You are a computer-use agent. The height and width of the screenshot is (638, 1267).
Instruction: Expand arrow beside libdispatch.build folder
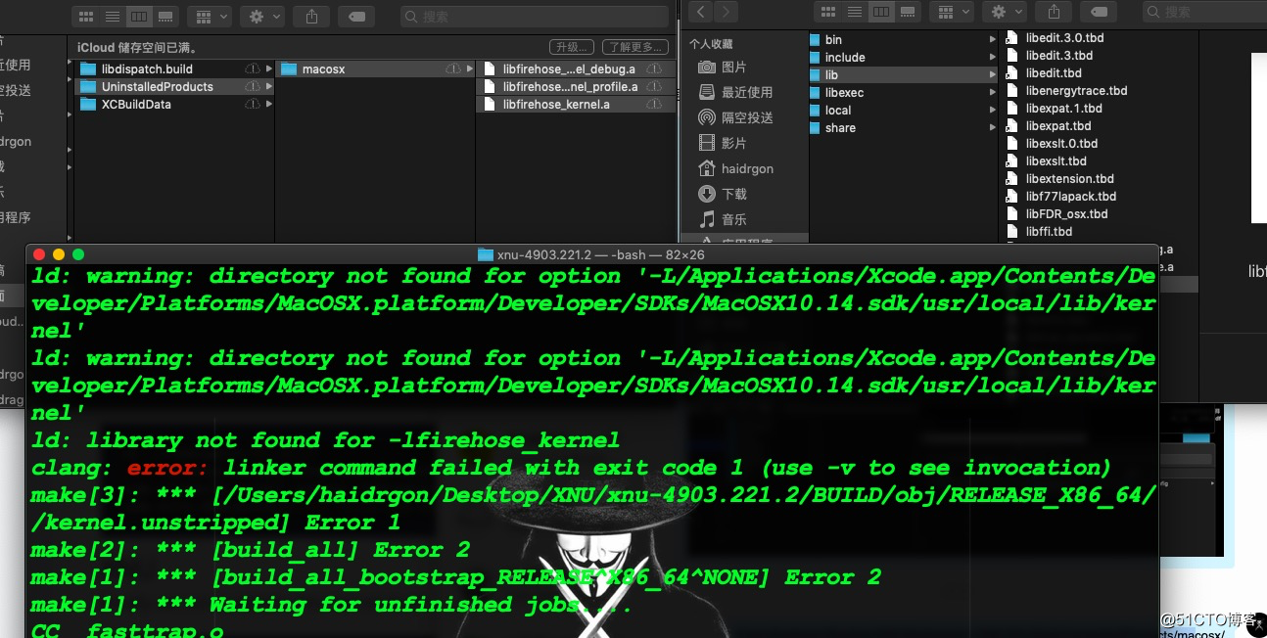269,68
